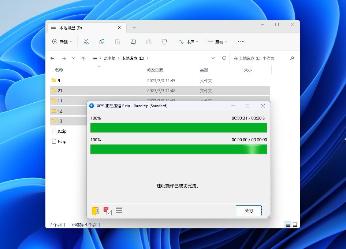Click the Share icon in the toolbar
The height and width of the screenshot is (249, 346).
tap(149, 41)
